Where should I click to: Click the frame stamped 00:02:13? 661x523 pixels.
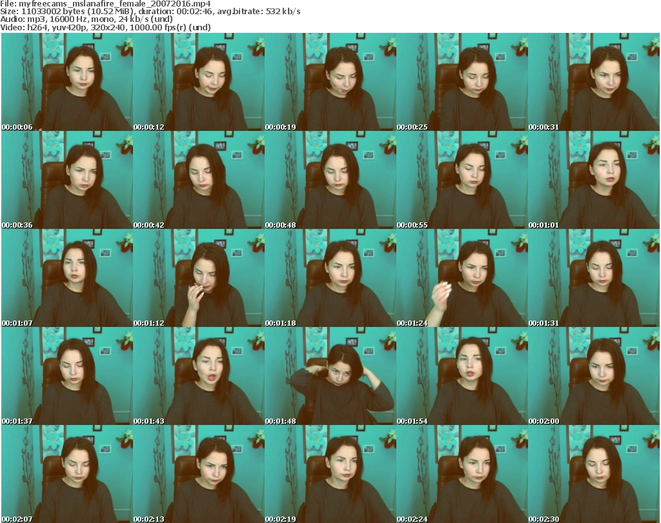click(199, 474)
